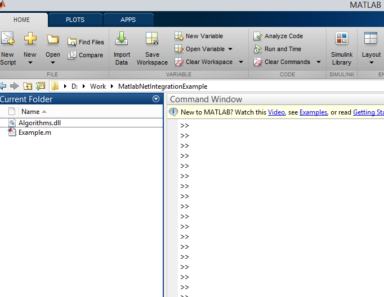Viewport: 384px width, 297px height.
Task: Expand path arrow before Work folder
Action: point(84,86)
